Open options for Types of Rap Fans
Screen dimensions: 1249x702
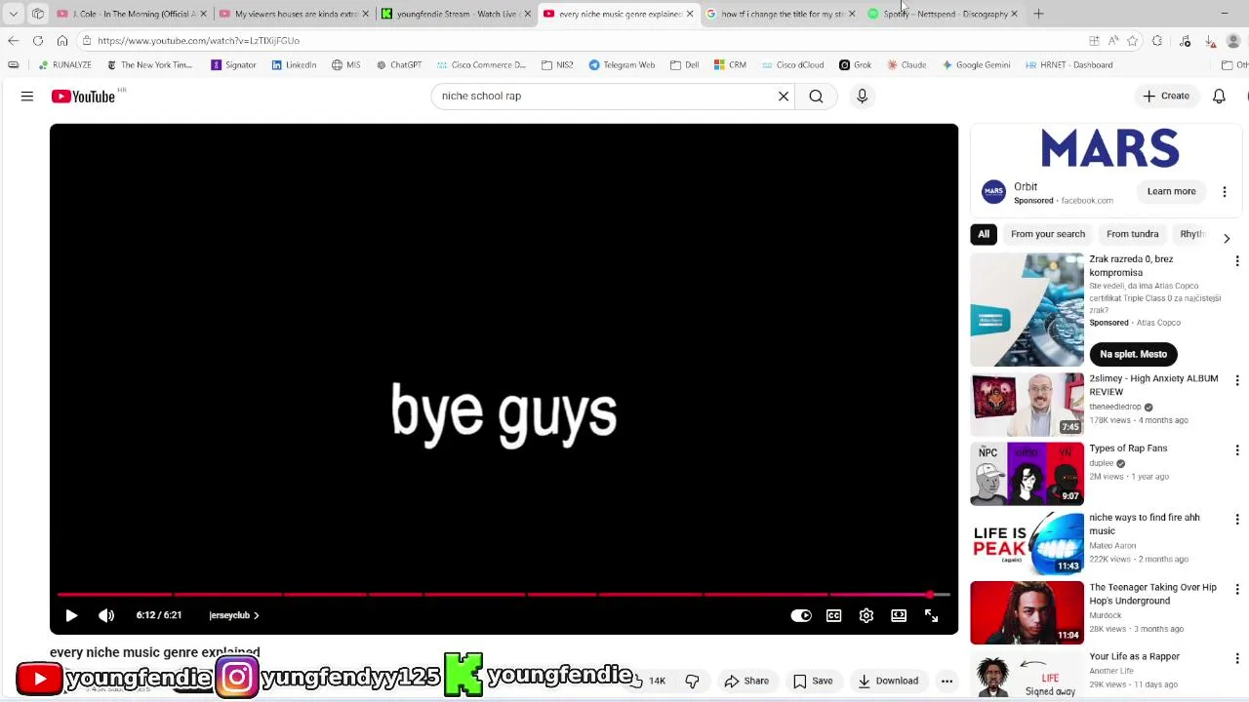pos(1237,450)
